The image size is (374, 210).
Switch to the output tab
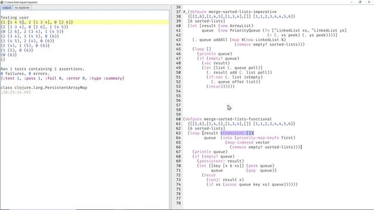[x=6, y=8]
